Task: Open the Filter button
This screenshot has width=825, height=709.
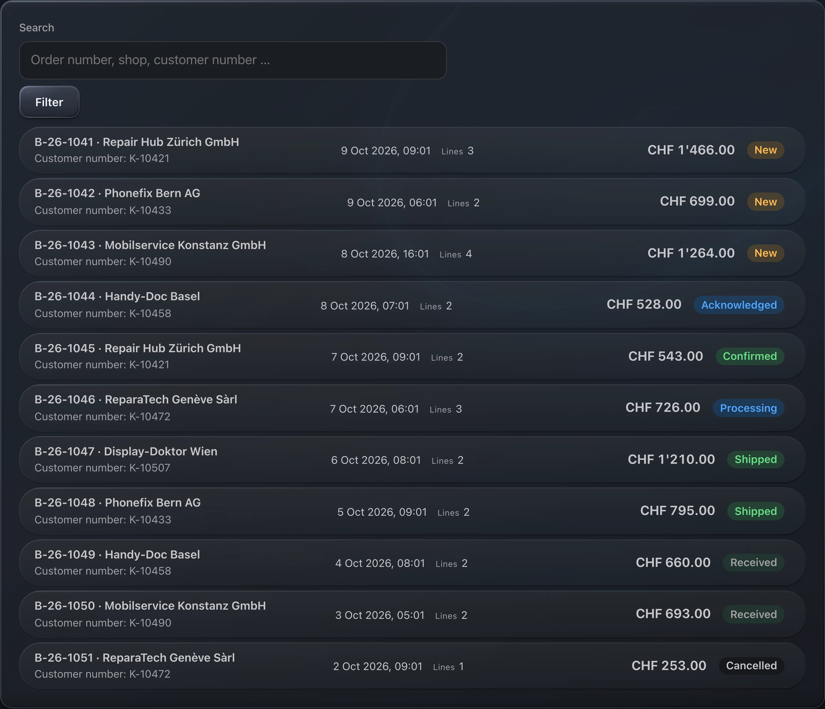Action: [49, 102]
